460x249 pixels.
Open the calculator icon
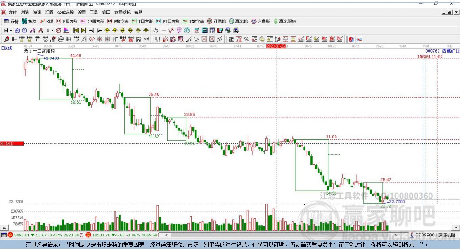click(x=205, y=31)
